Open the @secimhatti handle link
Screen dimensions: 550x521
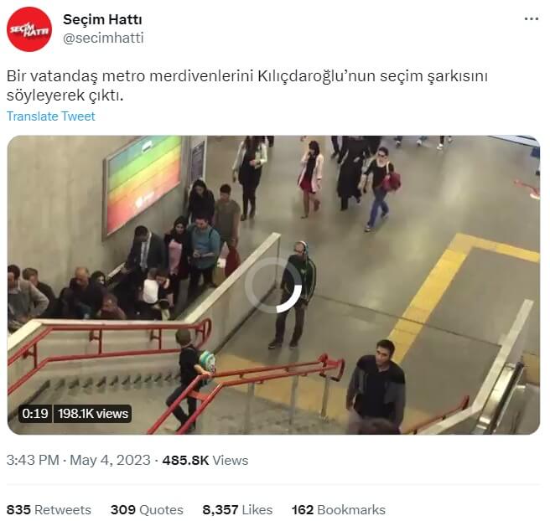(x=103, y=38)
